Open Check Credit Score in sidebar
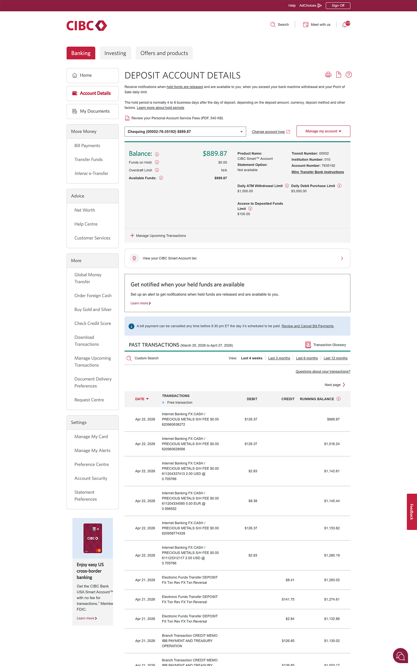This screenshot has height=666, width=417. pyautogui.click(x=93, y=323)
